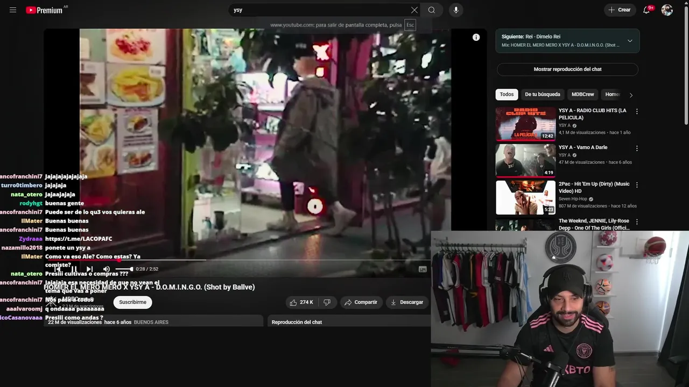
Task: Click the RADIO CLUB HITS thumbnail
Action: pos(525,124)
